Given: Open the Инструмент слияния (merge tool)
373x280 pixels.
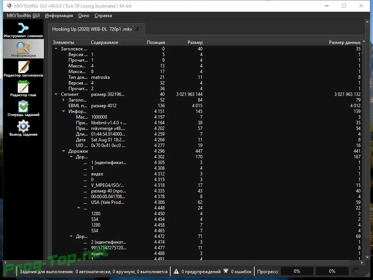Looking at the screenshot, I should point(23,30).
